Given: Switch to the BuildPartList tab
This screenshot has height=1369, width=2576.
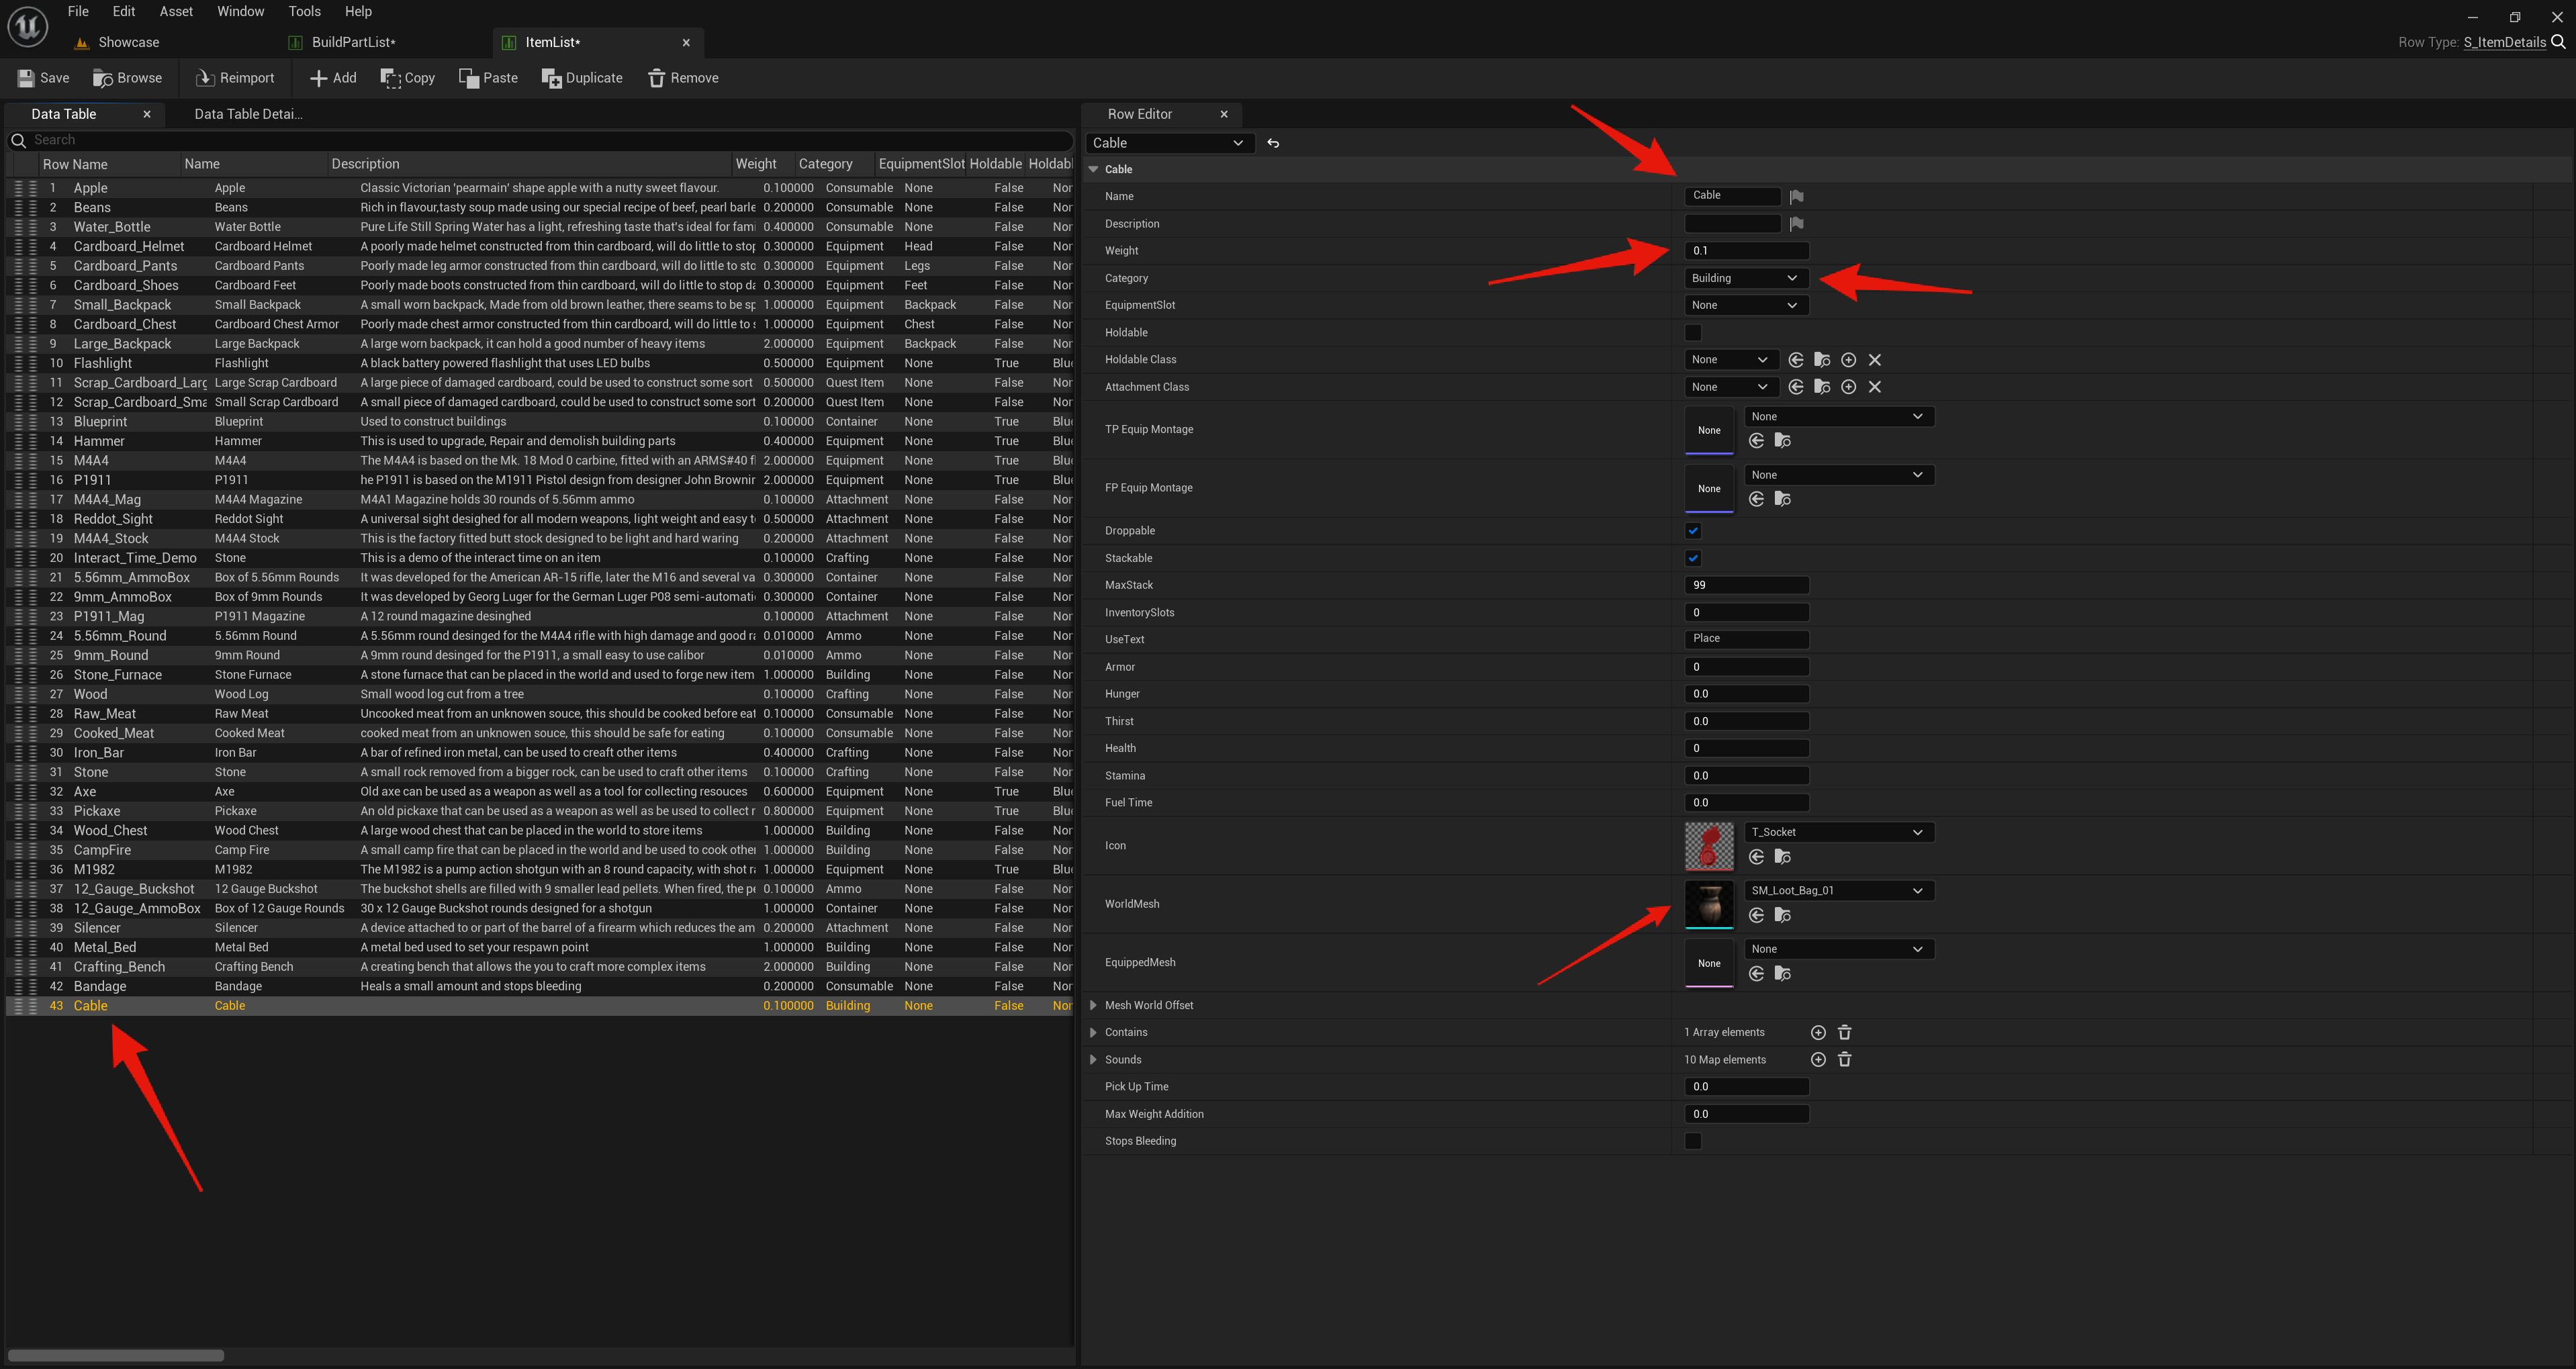Looking at the screenshot, I should [x=353, y=42].
